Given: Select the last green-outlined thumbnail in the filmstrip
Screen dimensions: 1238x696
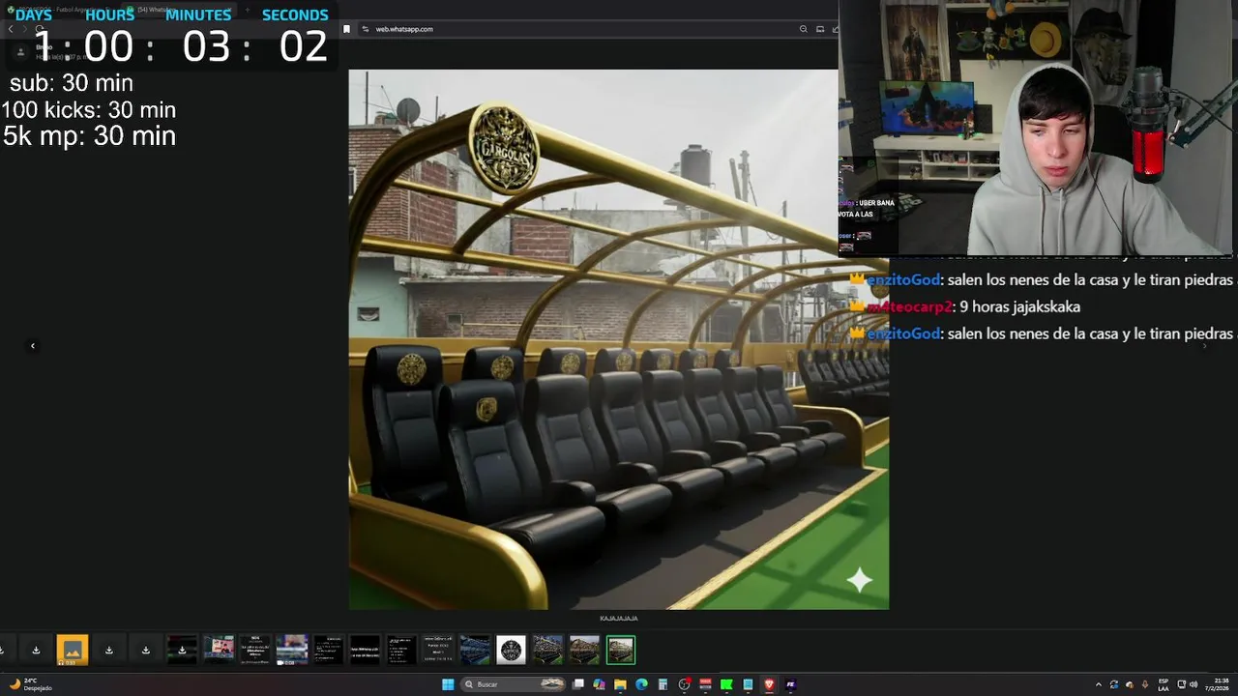Looking at the screenshot, I should point(621,650).
